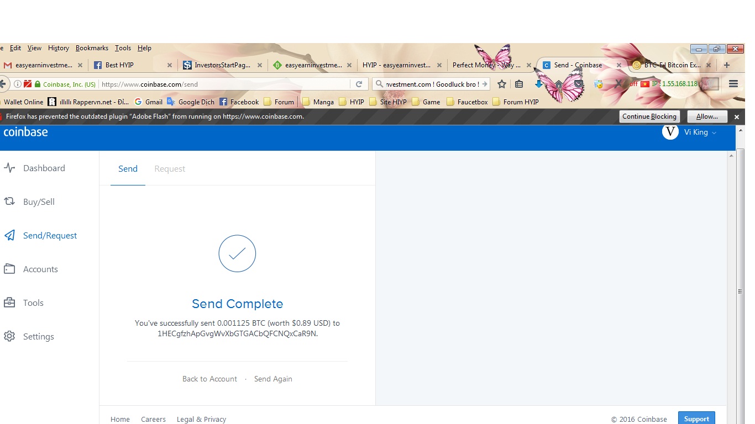
Task: Open the Manga bookmarks folder
Action: 318,102
